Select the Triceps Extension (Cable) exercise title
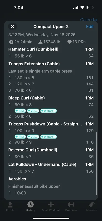This screenshot has width=102, height=221. coord(34,64)
